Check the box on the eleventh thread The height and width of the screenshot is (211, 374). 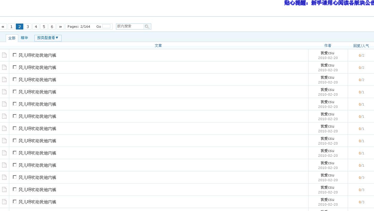tap(15, 177)
